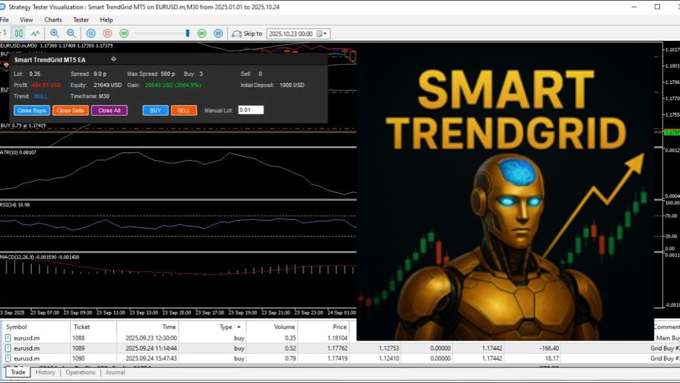Viewport: 680px width, 383px height.
Task: Sort by the Symbol column header
Action: click(36, 327)
